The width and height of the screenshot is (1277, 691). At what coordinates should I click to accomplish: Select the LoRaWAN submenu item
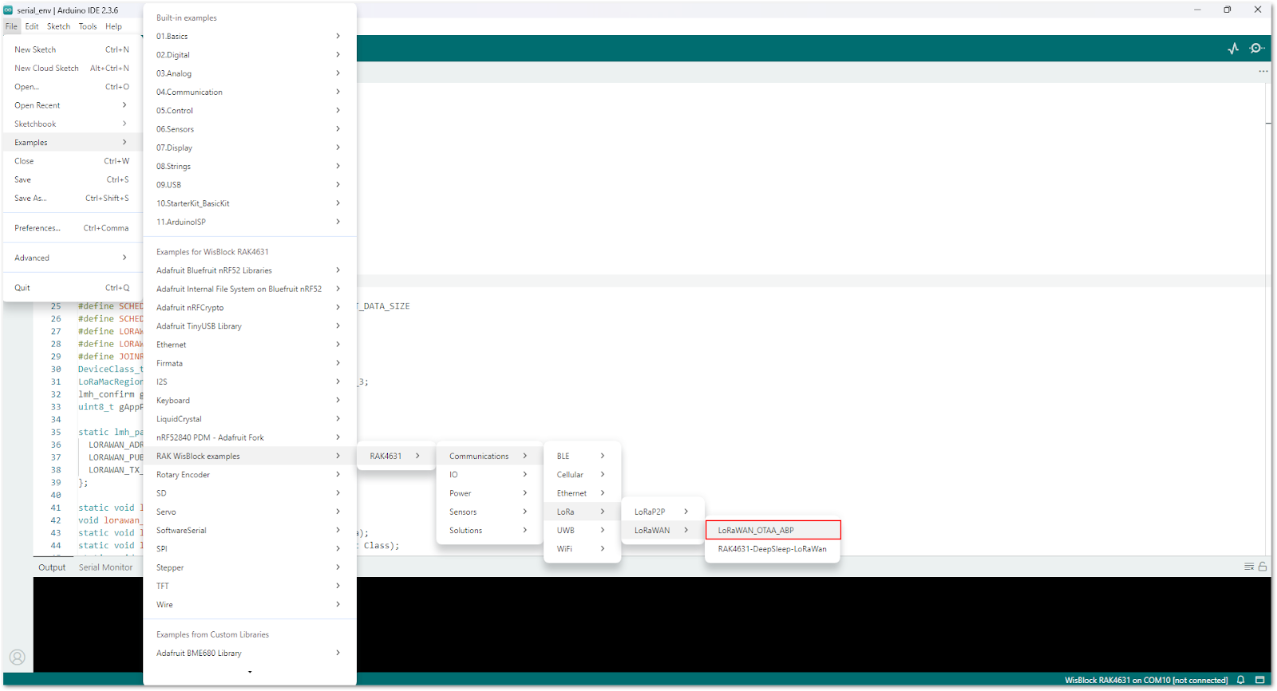pyautogui.click(x=662, y=531)
